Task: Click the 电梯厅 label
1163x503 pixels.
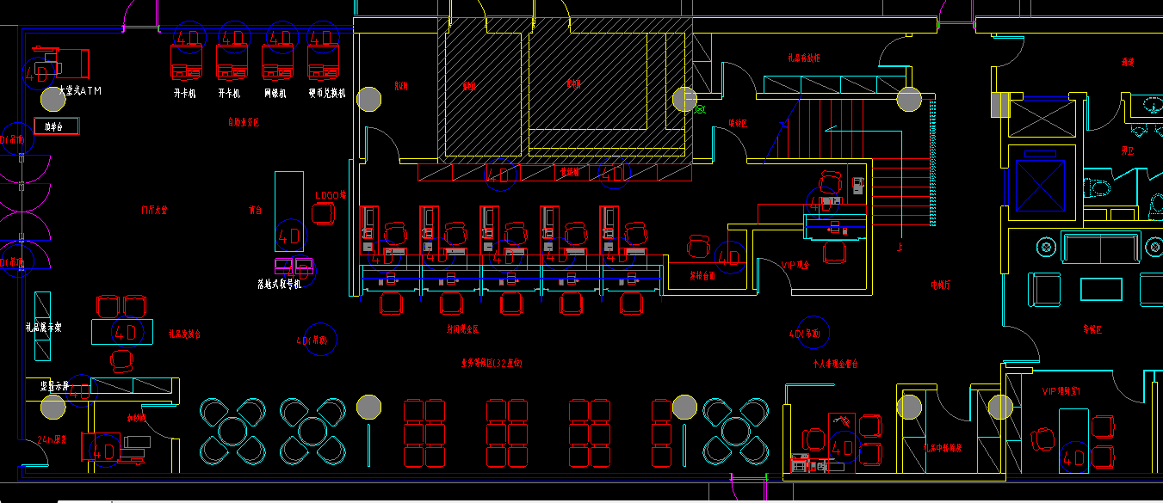Action: 941,284
